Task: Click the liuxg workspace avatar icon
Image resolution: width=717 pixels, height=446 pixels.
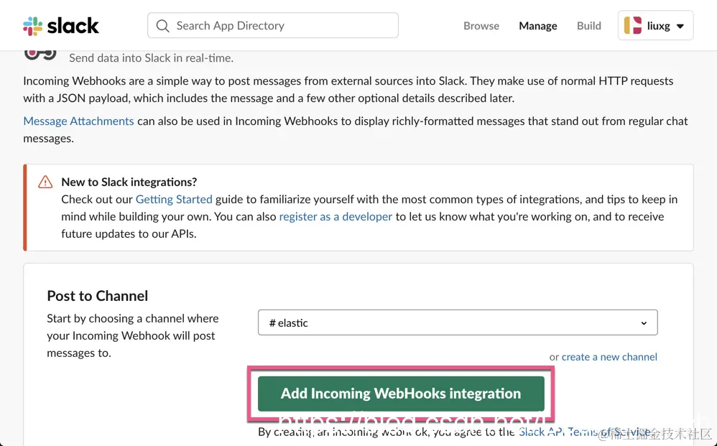Action: click(633, 26)
